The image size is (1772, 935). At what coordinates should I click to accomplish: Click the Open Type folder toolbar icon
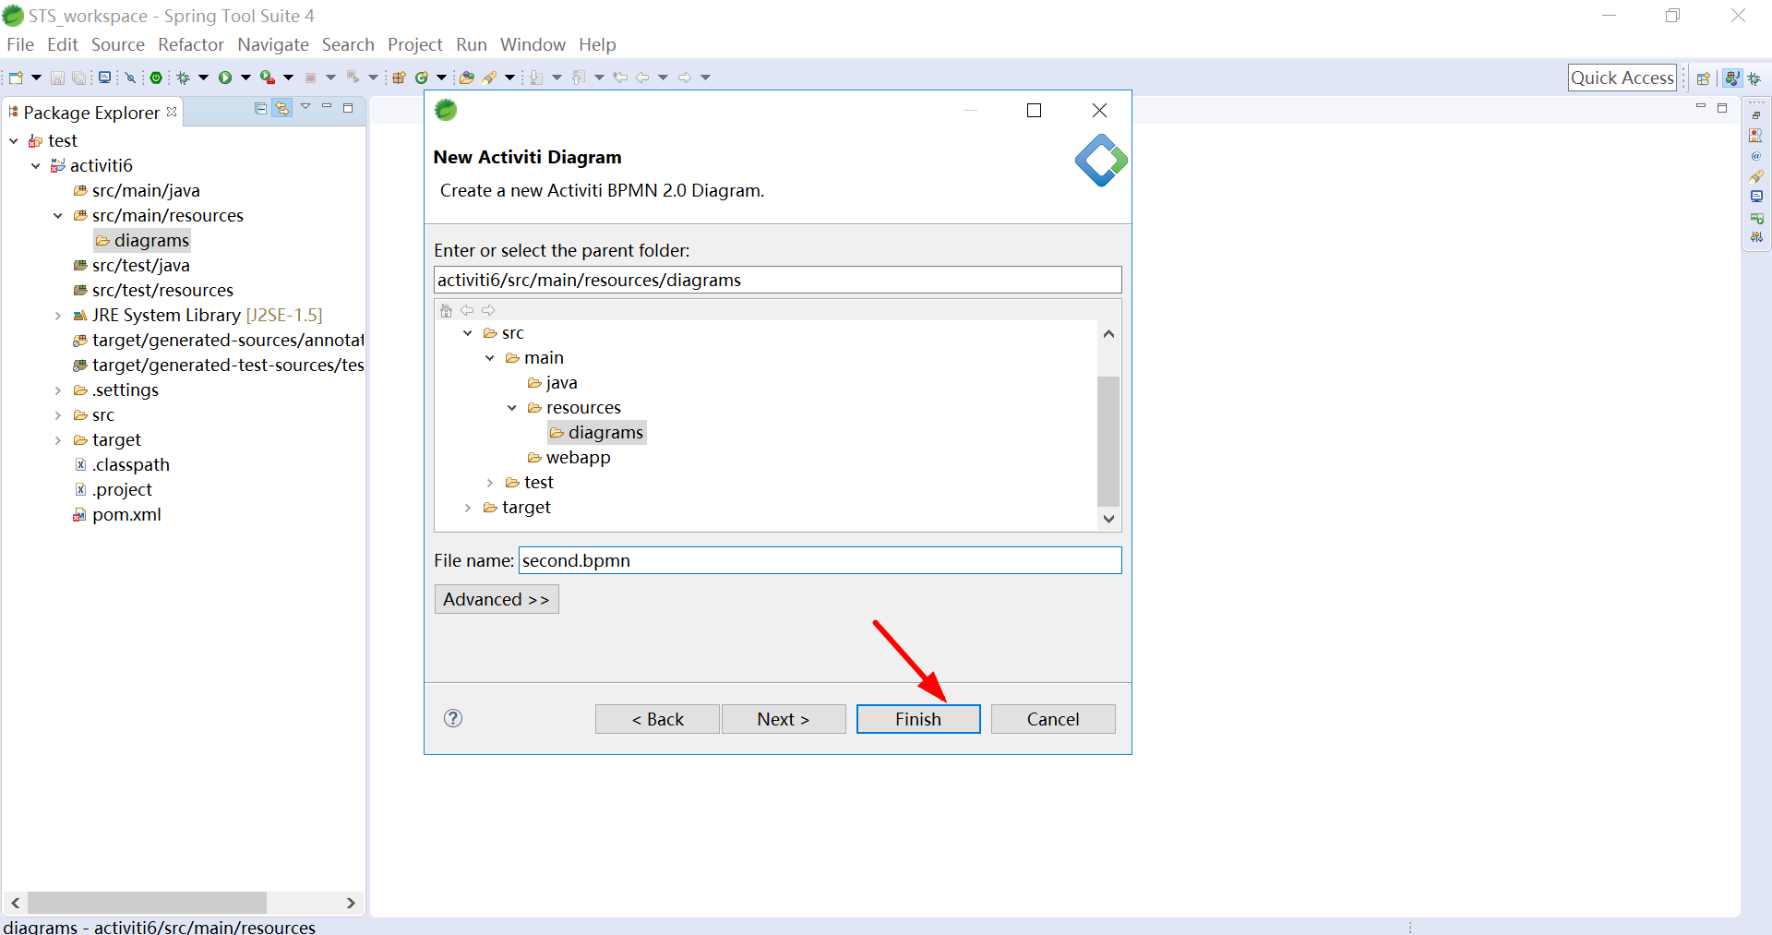click(x=466, y=78)
